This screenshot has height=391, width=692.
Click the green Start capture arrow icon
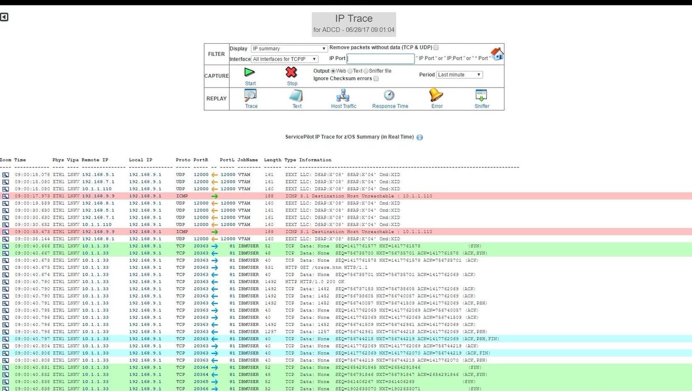(x=249, y=72)
